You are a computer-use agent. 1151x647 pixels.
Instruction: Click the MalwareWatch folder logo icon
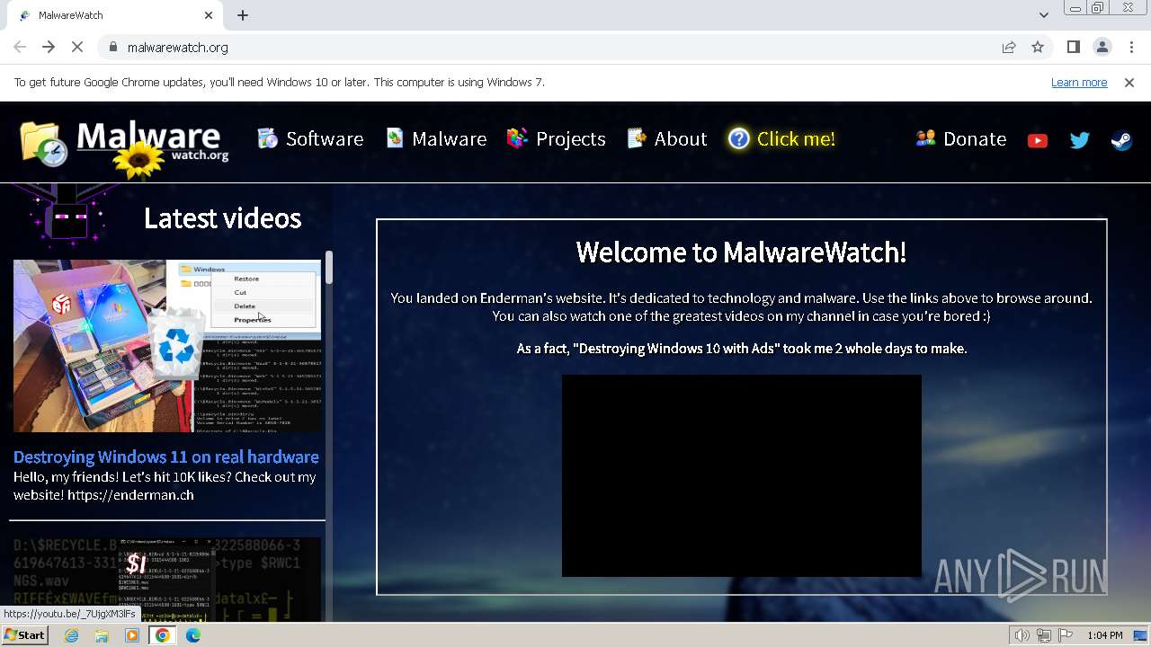[43, 144]
